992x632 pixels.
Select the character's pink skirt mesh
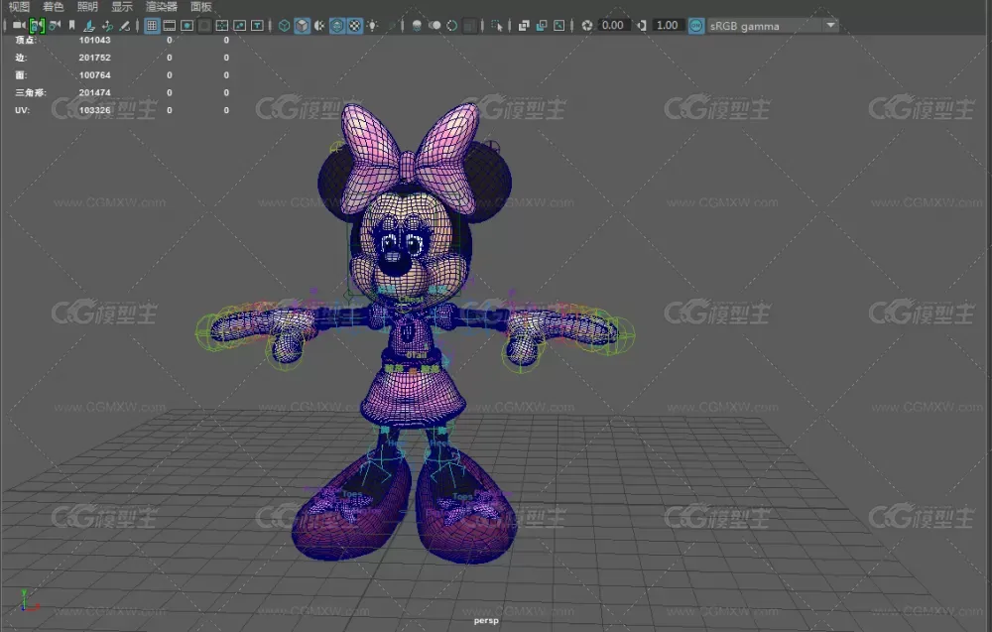(x=413, y=396)
